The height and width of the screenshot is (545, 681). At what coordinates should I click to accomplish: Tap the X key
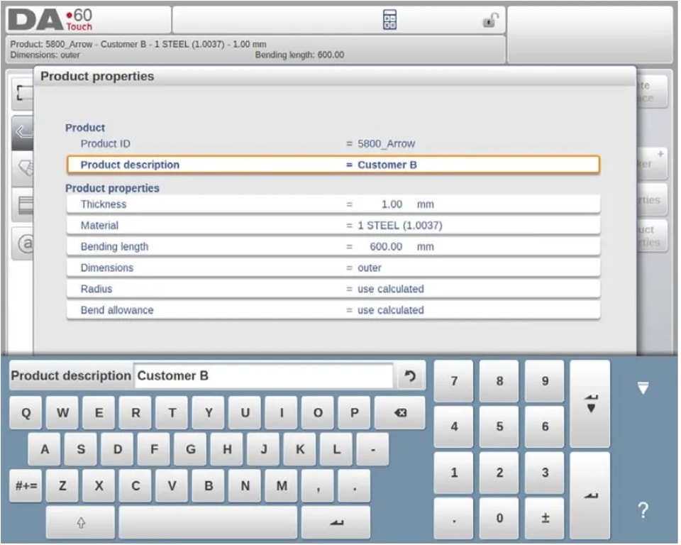99,486
